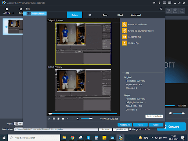188x141 pixels.
Task: Open Skype from taskbar
Action: pos(88,138)
